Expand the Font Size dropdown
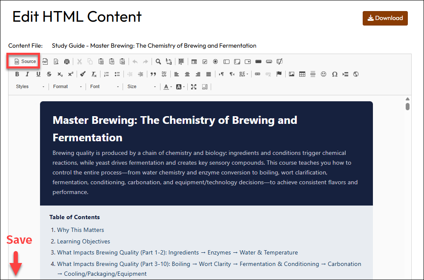The width and height of the screenshot is (424, 280). click(x=142, y=86)
